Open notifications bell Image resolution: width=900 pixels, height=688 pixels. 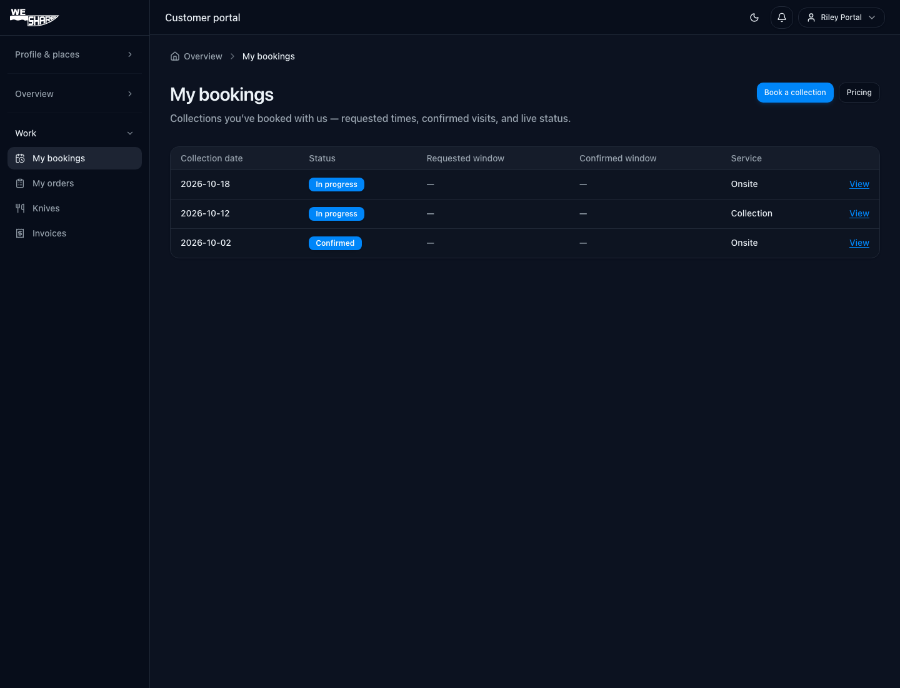(x=782, y=18)
